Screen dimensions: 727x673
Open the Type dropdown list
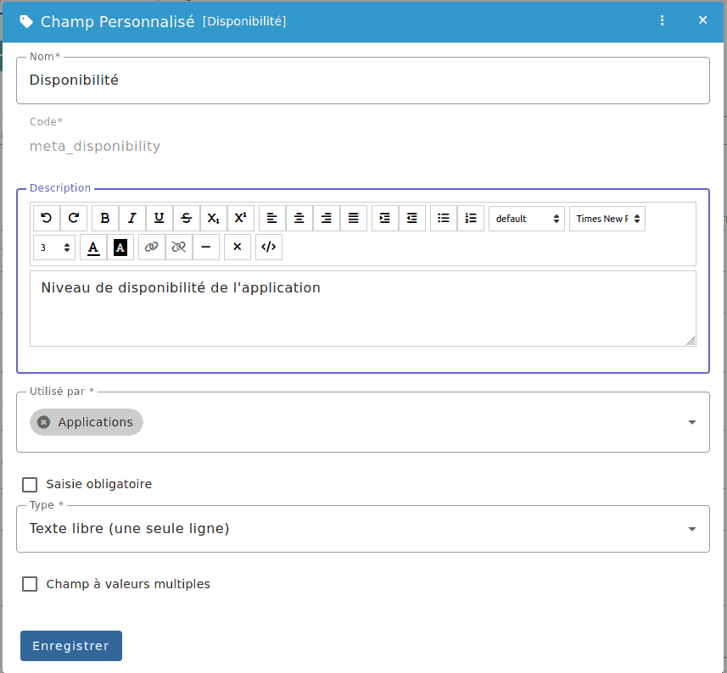(x=691, y=529)
